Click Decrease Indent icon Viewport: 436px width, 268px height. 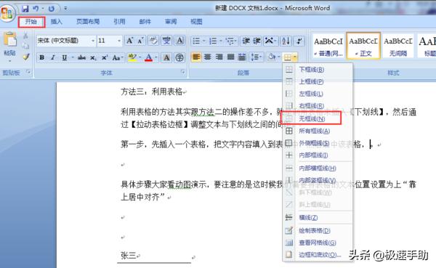point(246,41)
